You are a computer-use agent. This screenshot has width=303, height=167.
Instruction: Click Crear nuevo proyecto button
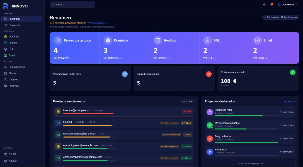click(250, 163)
